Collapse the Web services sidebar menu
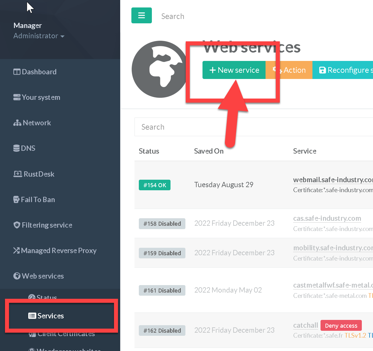 pos(39,276)
